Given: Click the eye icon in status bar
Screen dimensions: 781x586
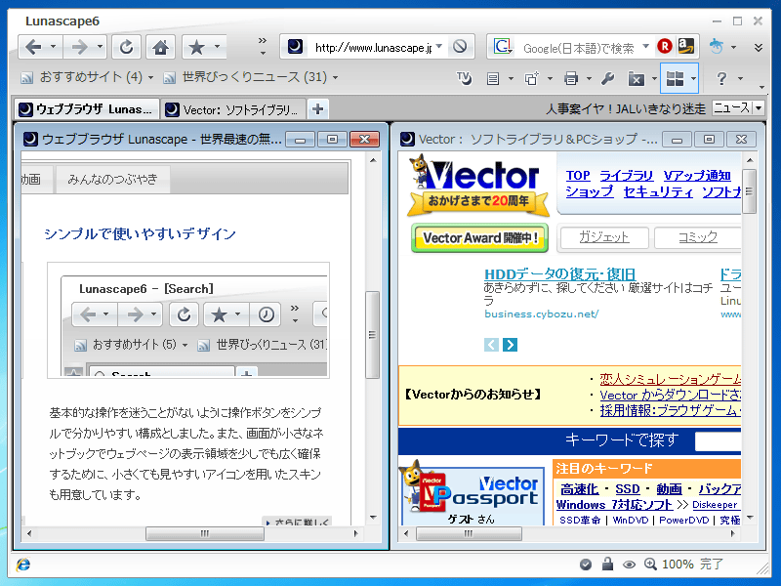Looking at the screenshot, I should pos(629,565).
